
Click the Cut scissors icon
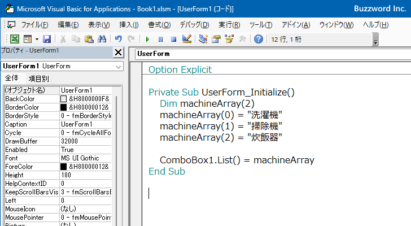click(63, 39)
